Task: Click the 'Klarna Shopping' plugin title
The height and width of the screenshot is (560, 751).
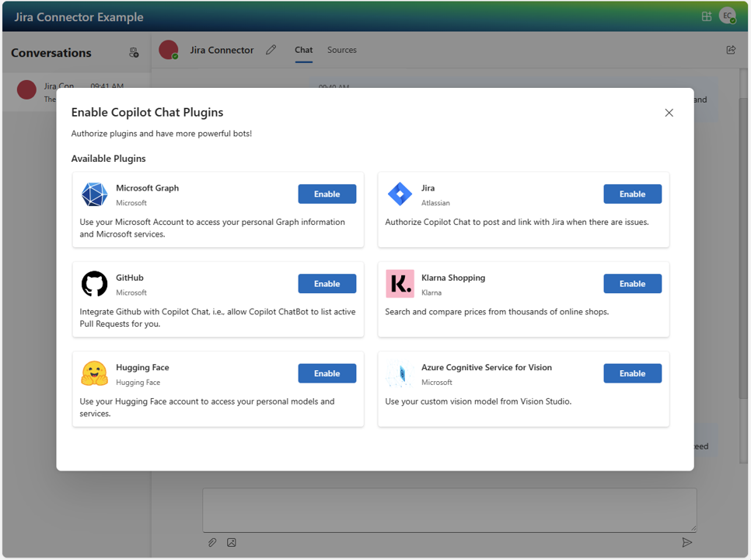Action: (453, 278)
